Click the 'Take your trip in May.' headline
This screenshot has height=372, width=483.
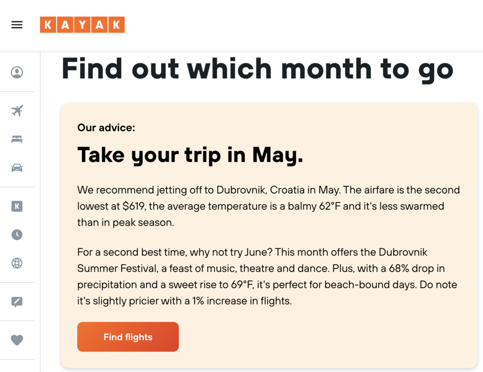pyautogui.click(x=190, y=155)
